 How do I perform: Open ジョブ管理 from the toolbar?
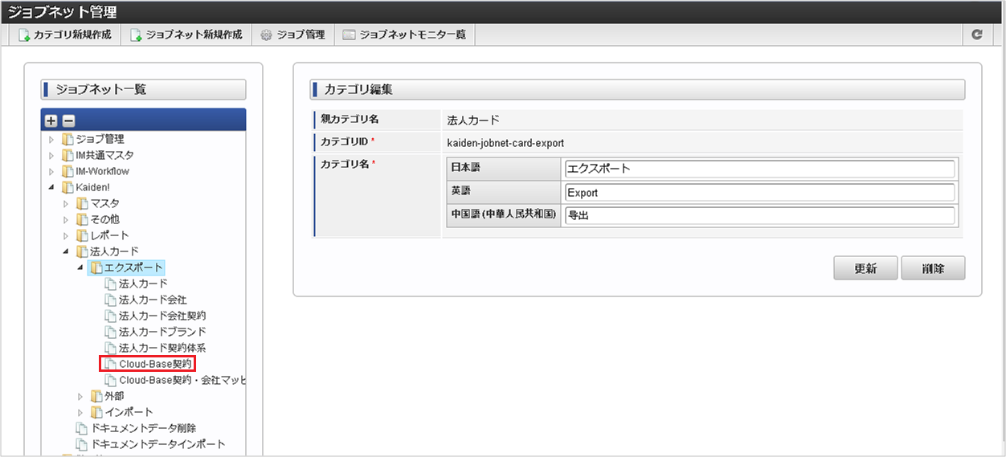pos(292,35)
